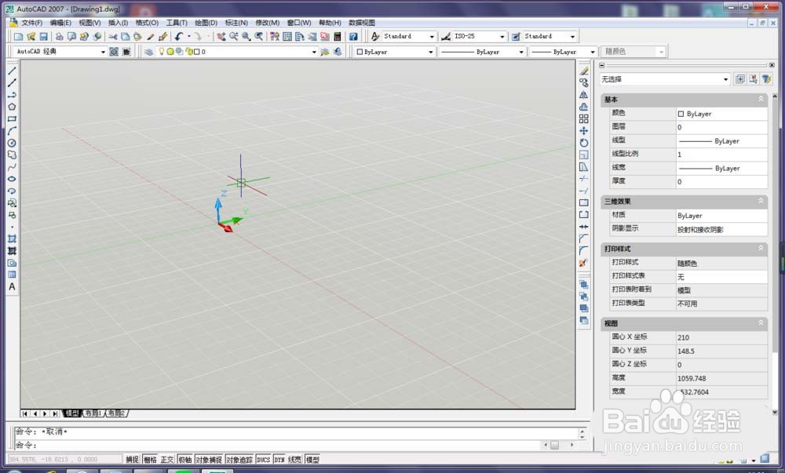Select the Table tool in draw toolbar

click(12, 275)
